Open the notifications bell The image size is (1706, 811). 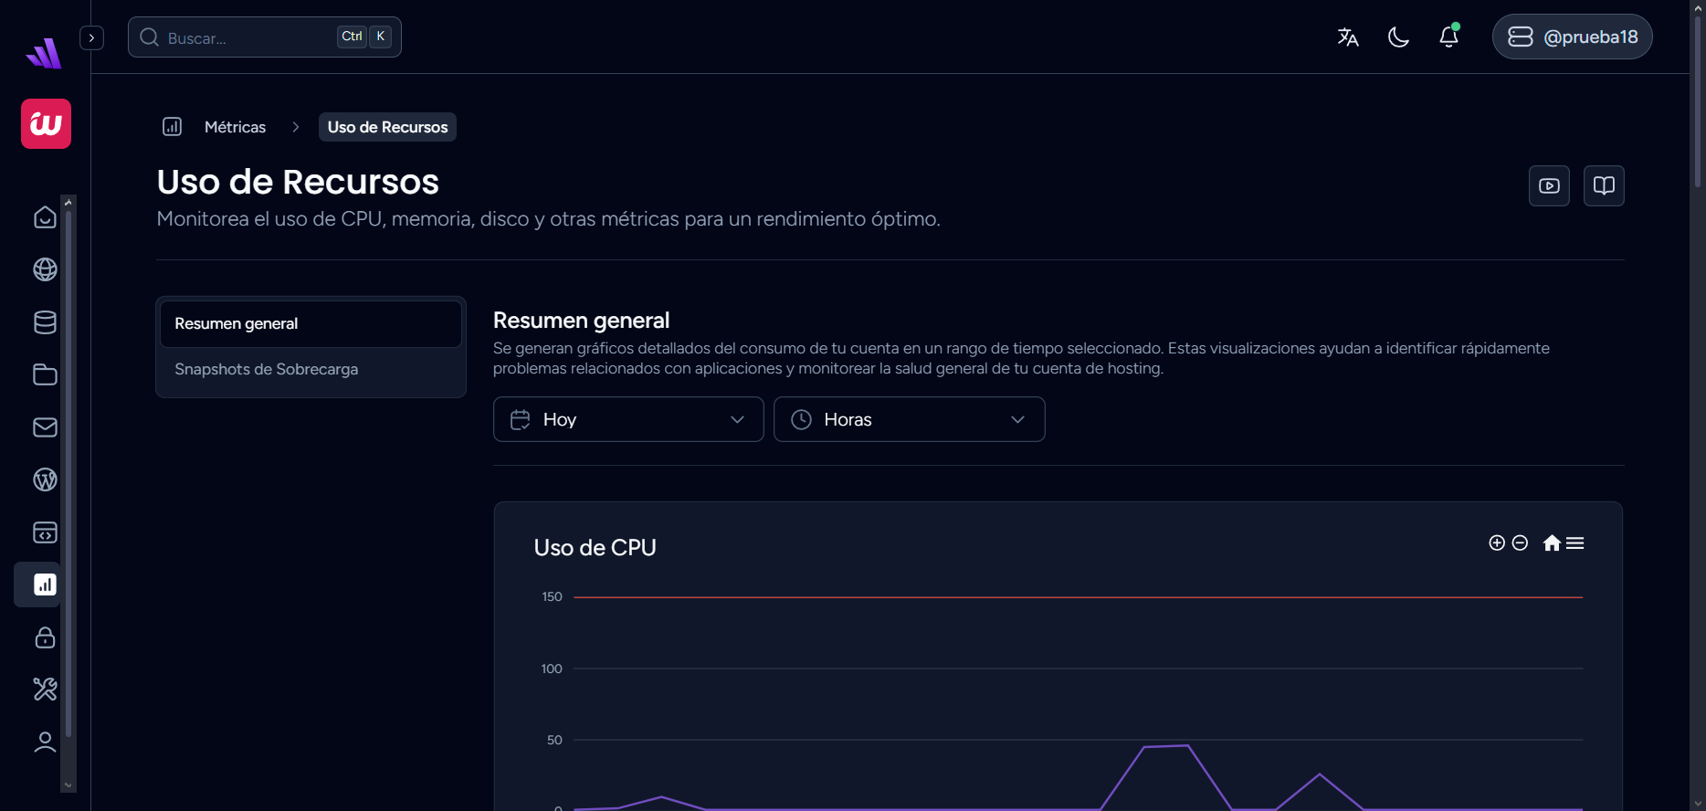click(1448, 37)
